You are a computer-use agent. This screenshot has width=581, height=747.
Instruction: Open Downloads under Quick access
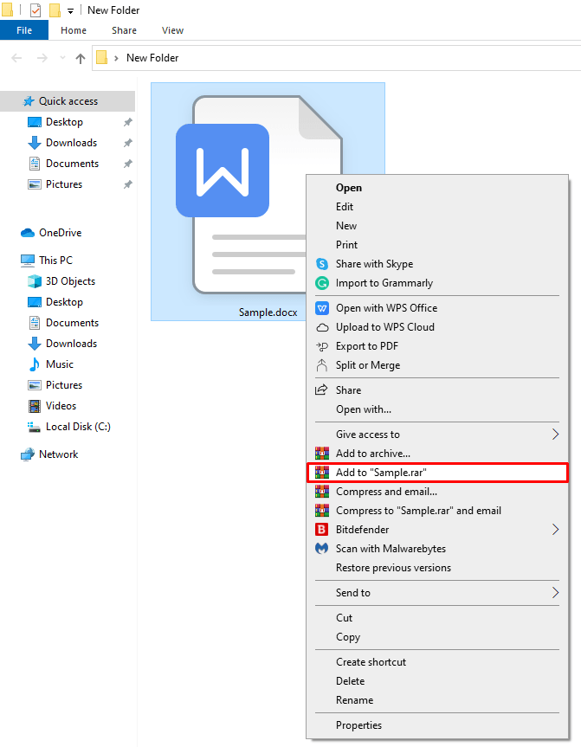pyautogui.click(x=72, y=143)
